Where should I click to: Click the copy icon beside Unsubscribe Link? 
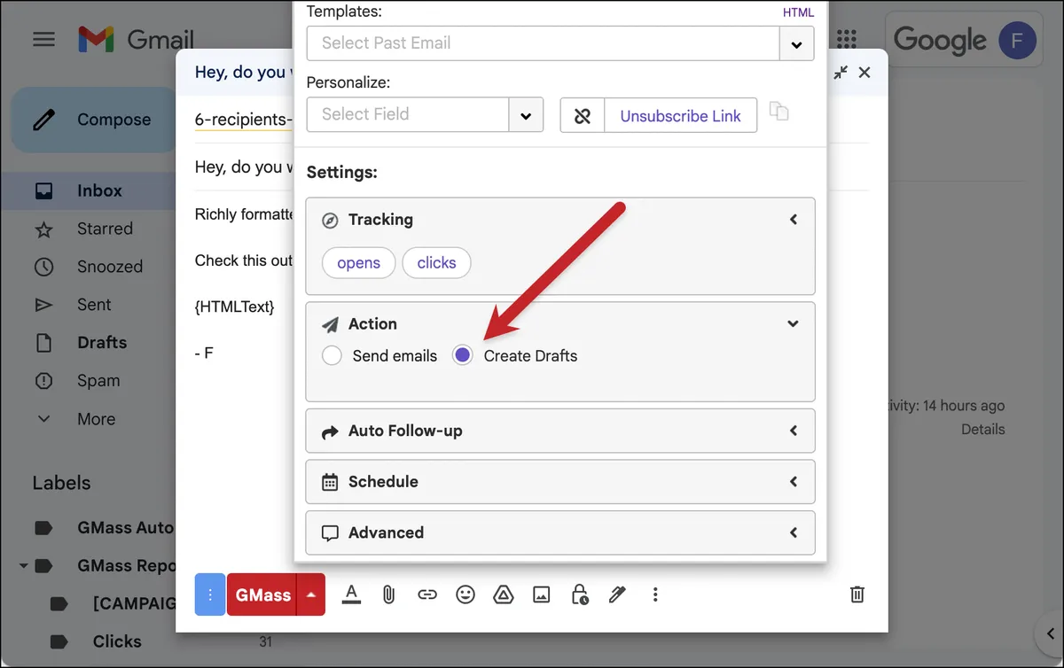click(x=778, y=112)
